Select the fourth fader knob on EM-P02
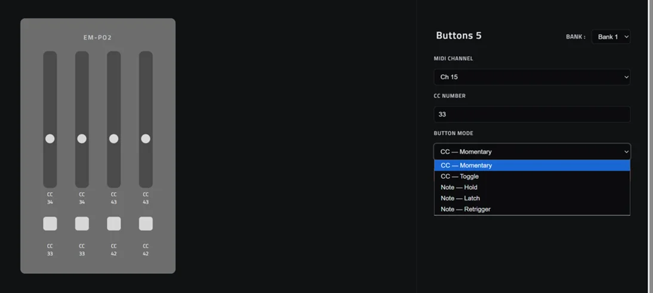 [x=145, y=138]
